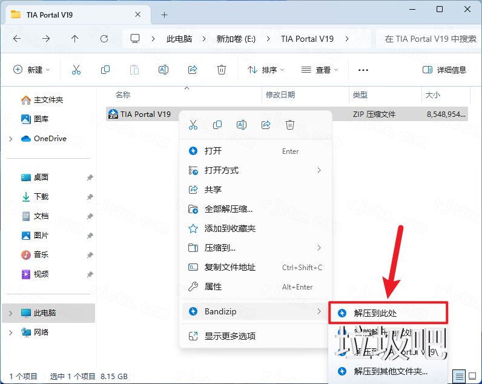The image size is (482, 384).
Task: Toggle the 详细信息 details pane
Action: pyautogui.click(x=444, y=70)
